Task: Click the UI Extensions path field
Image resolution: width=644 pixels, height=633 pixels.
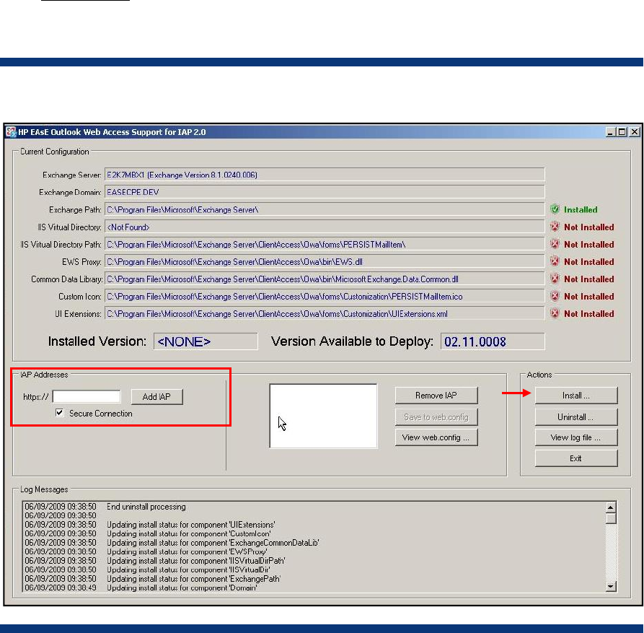Action: pos(325,314)
